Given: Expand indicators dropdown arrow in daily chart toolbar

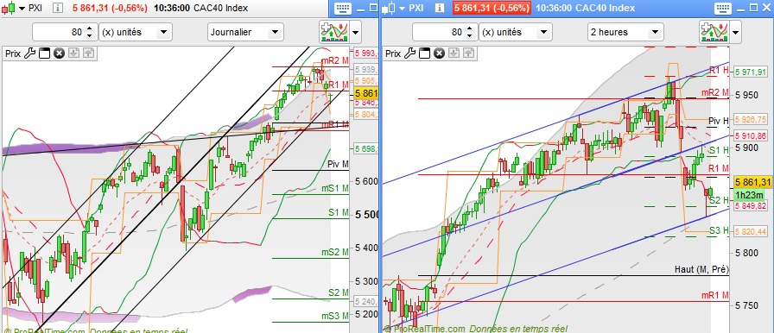Looking at the screenshot, I should click(355, 33).
